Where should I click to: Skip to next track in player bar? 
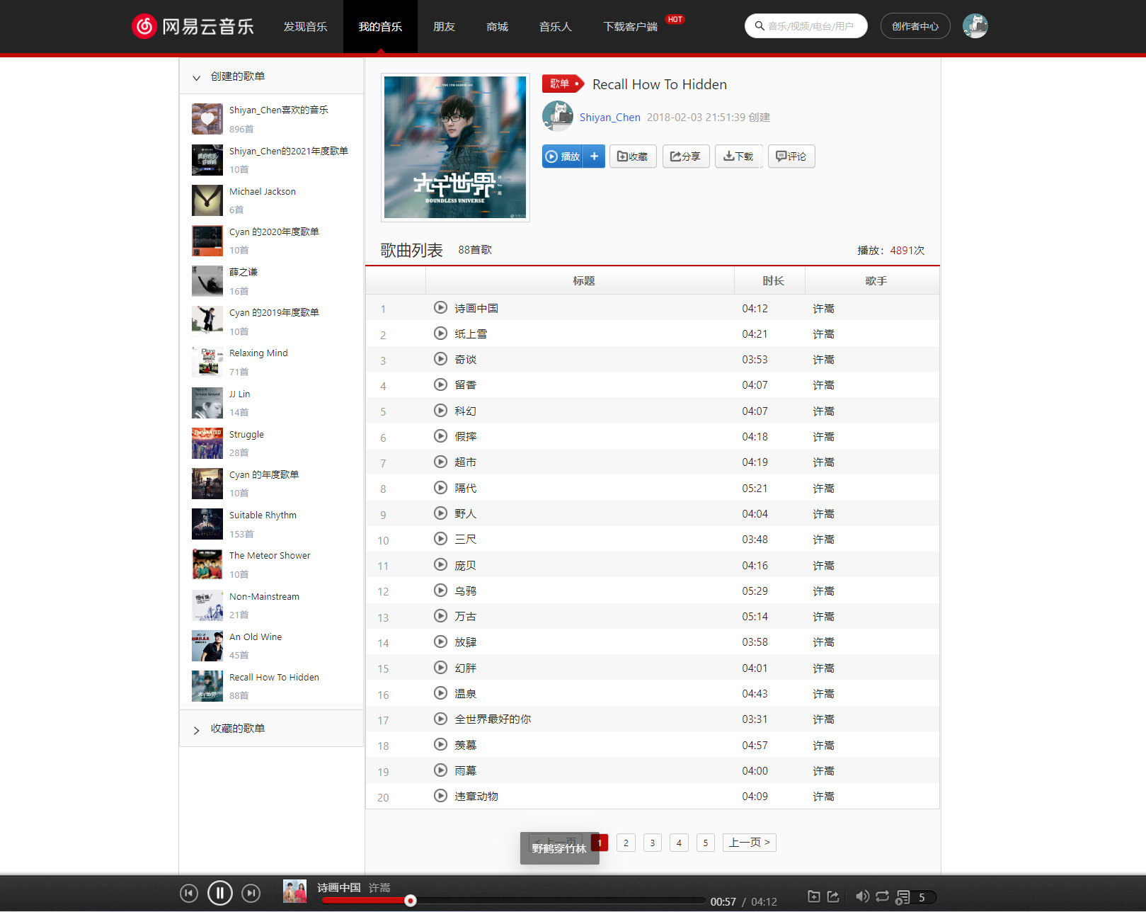(251, 894)
